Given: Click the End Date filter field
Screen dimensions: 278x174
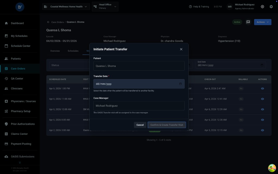Looking at the screenshot, I should pos(230,65).
